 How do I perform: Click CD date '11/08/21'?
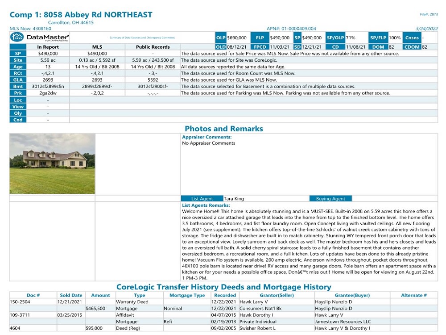tap(355, 47)
